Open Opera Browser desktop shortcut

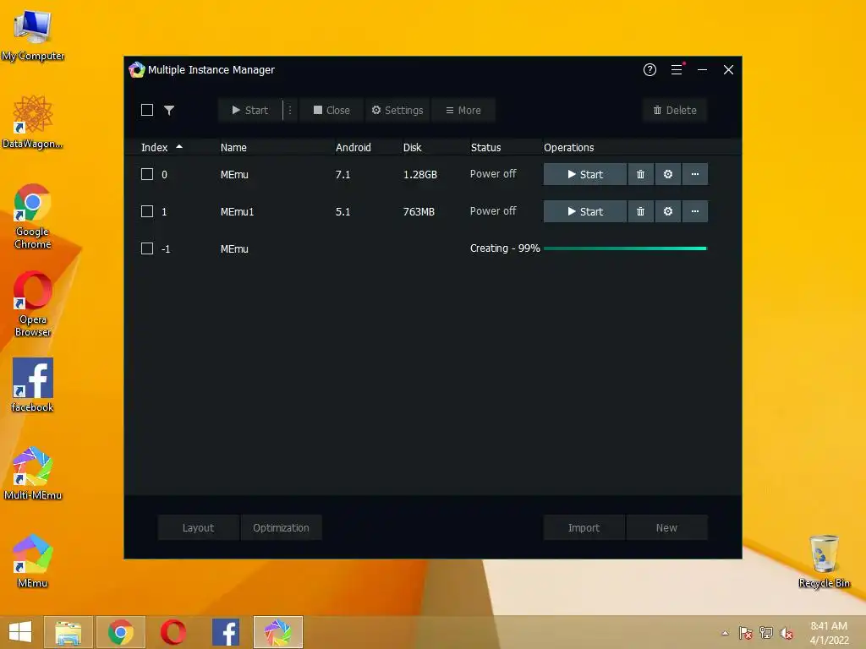pos(33,304)
